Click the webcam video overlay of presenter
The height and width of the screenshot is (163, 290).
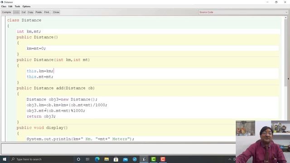pos(263,142)
